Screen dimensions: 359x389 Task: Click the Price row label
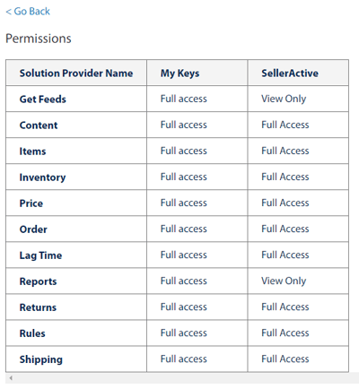click(31, 203)
